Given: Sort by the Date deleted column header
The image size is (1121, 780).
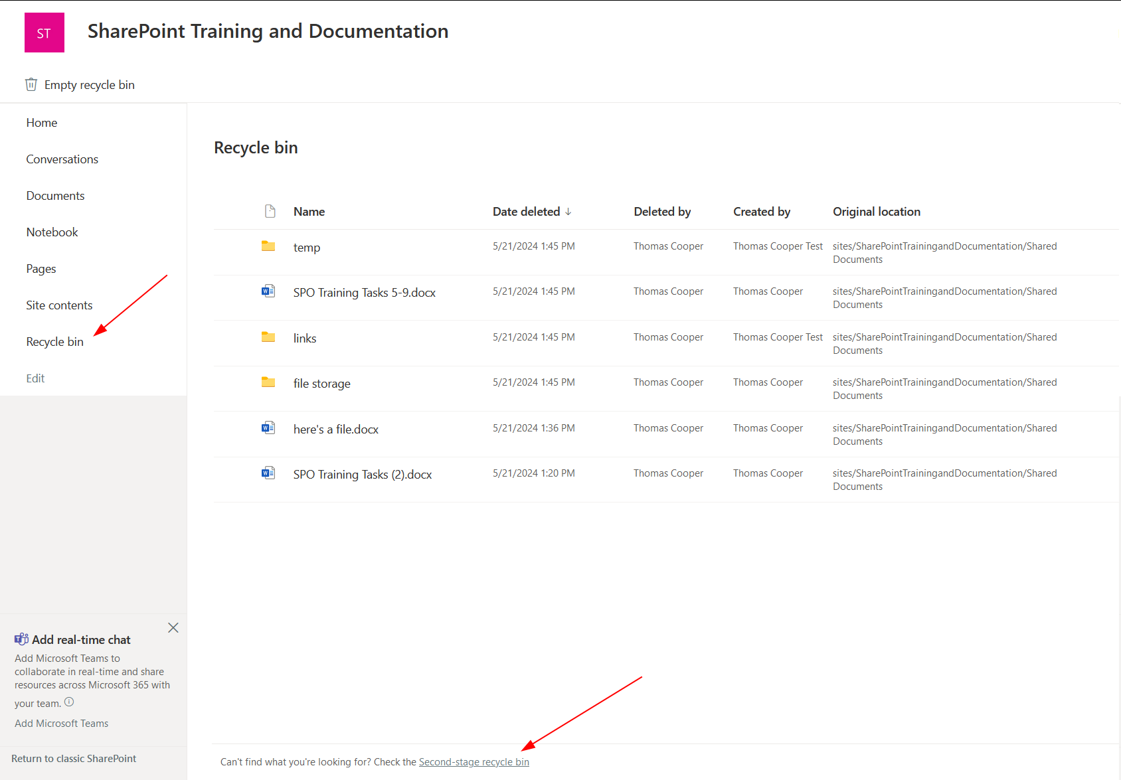Looking at the screenshot, I should tap(527, 212).
